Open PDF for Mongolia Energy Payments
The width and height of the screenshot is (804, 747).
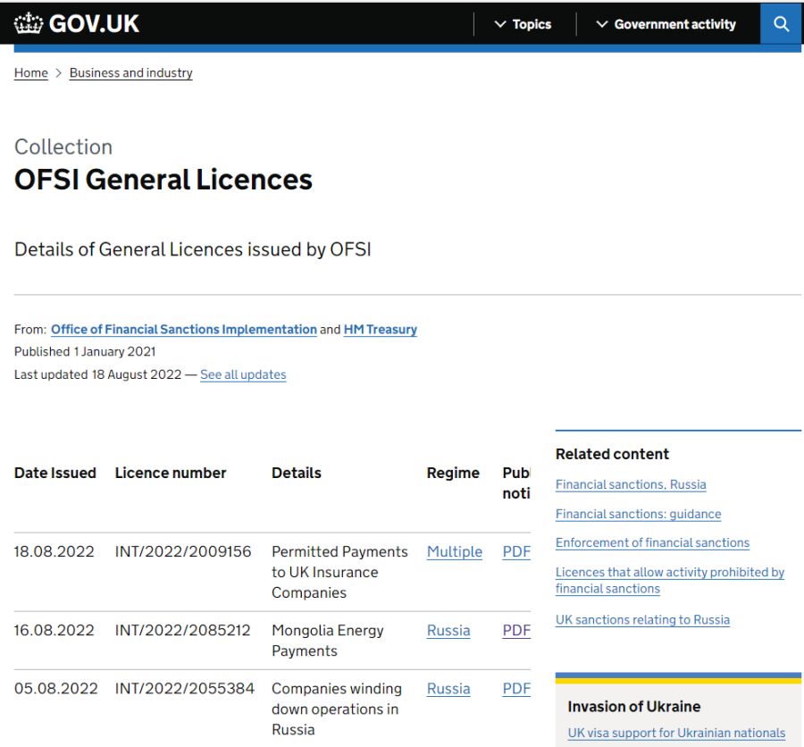[516, 630]
